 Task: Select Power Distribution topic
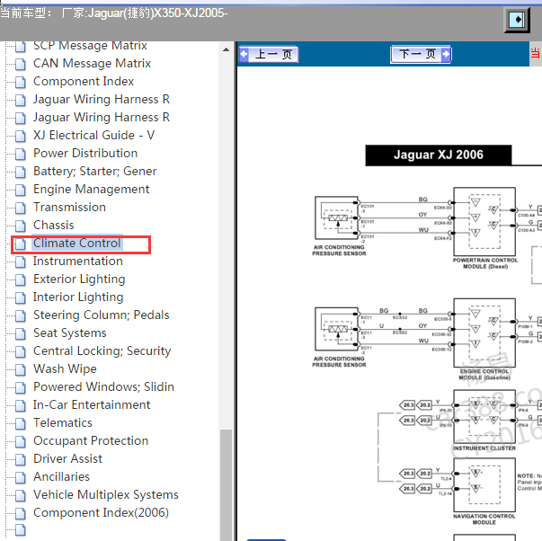[x=85, y=153]
